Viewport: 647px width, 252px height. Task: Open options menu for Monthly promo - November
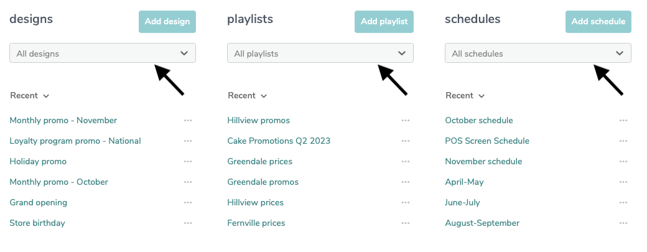188,121
